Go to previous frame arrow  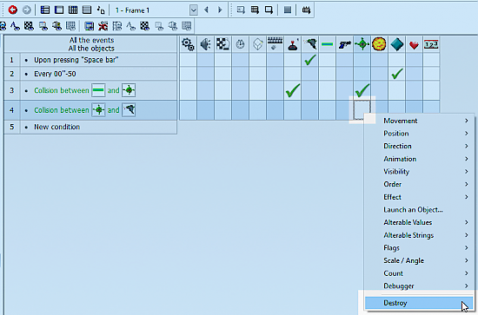(x=206, y=10)
